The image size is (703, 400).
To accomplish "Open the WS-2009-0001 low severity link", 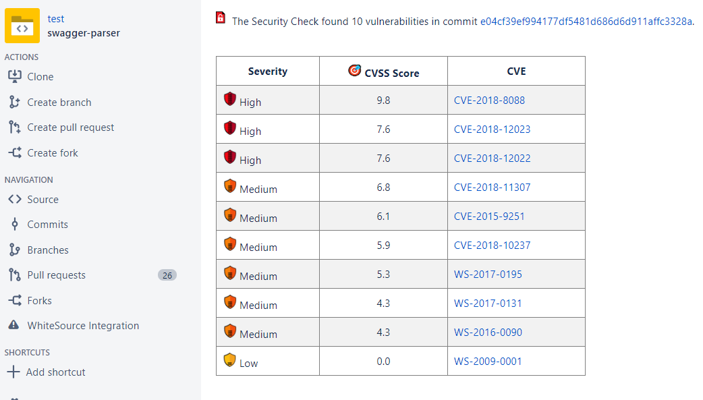I will click(x=488, y=361).
